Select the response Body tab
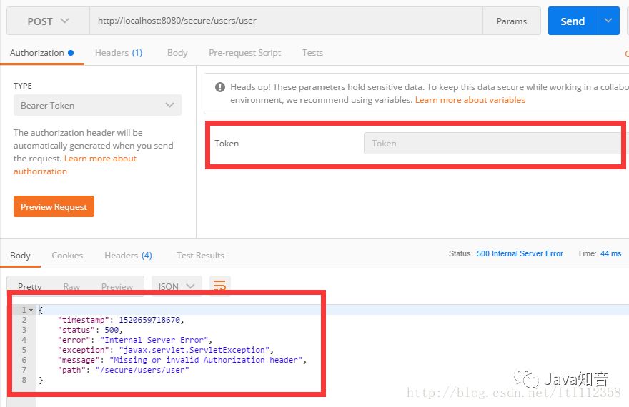629x407 pixels. pos(20,256)
